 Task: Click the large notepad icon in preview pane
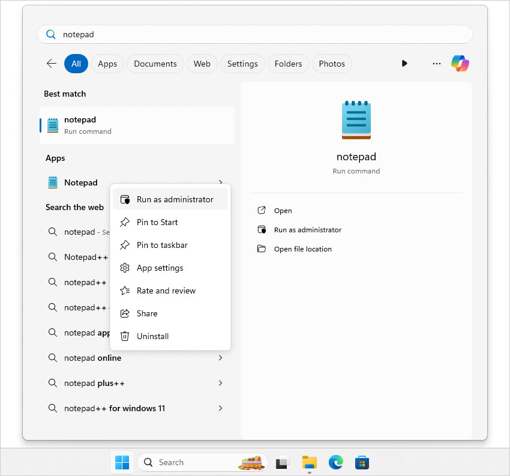[x=356, y=119]
